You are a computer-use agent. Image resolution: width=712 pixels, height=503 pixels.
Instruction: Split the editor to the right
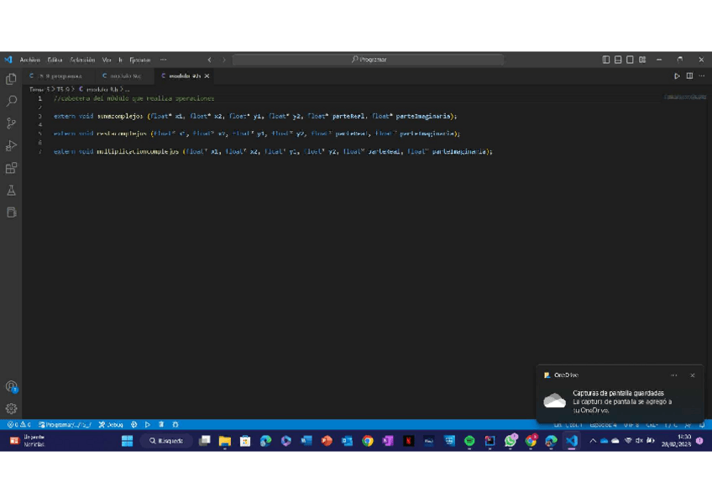click(x=689, y=76)
